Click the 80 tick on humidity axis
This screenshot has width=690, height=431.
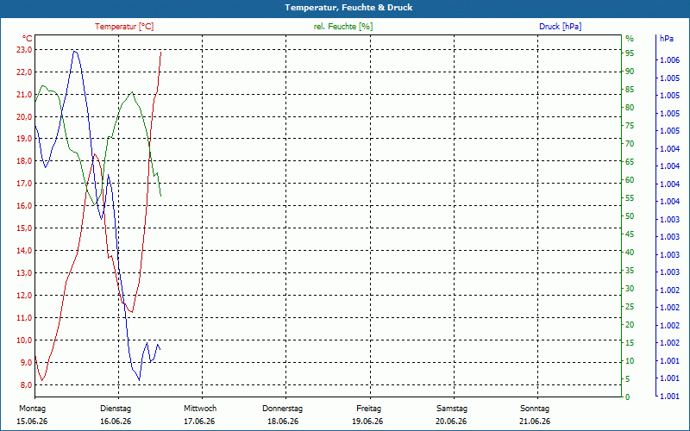[630, 108]
